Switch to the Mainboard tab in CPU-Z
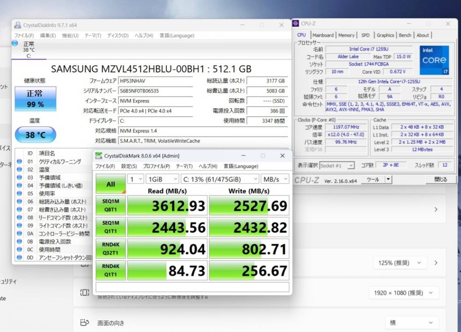This screenshot has width=461, height=332. point(323,35)
